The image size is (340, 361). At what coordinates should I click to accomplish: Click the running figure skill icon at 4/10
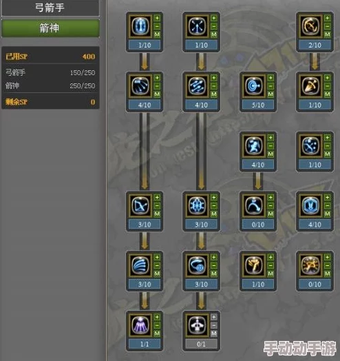(x=254, y=145)
